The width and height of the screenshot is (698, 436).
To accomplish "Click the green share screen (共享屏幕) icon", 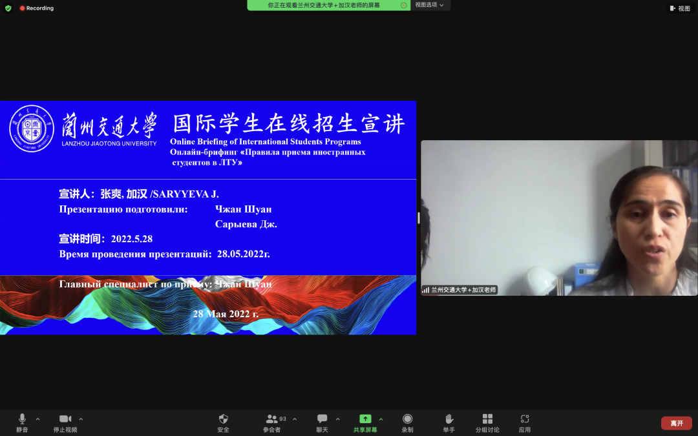I will click(365, 419).
